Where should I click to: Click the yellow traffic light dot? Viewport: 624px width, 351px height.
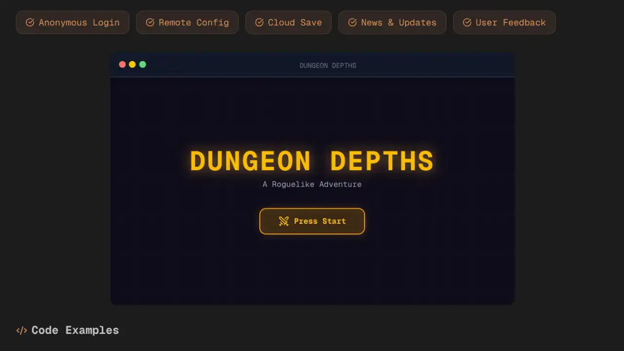(132, 64)
